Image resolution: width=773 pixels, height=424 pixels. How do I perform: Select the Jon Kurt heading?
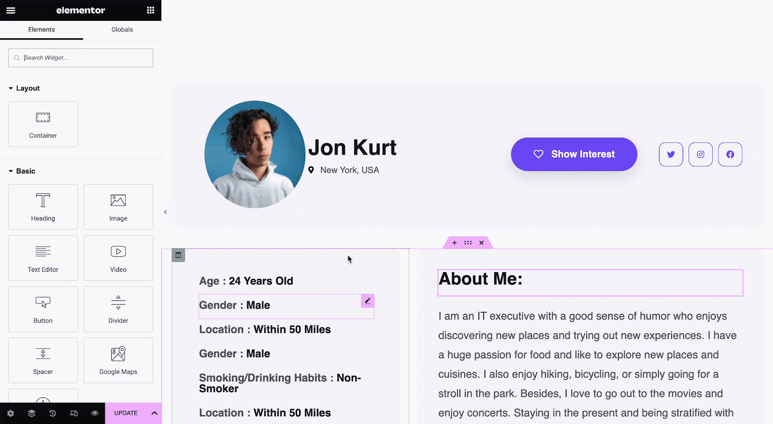352,147
